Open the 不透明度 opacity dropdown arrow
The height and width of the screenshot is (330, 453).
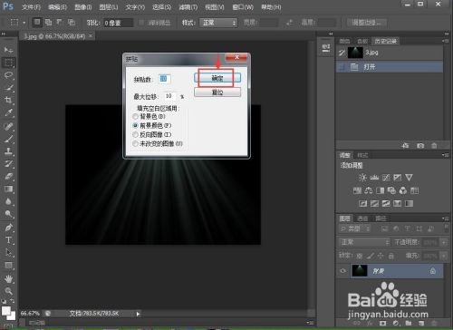444,242
